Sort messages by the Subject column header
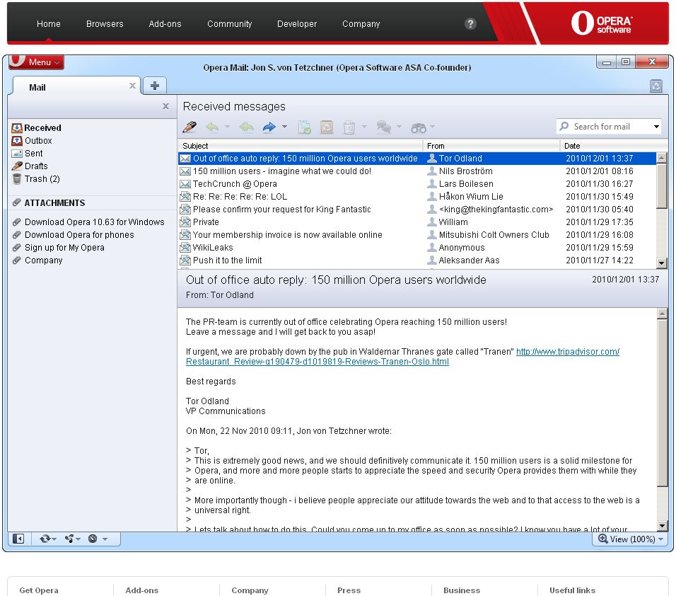 pos(301,146)
